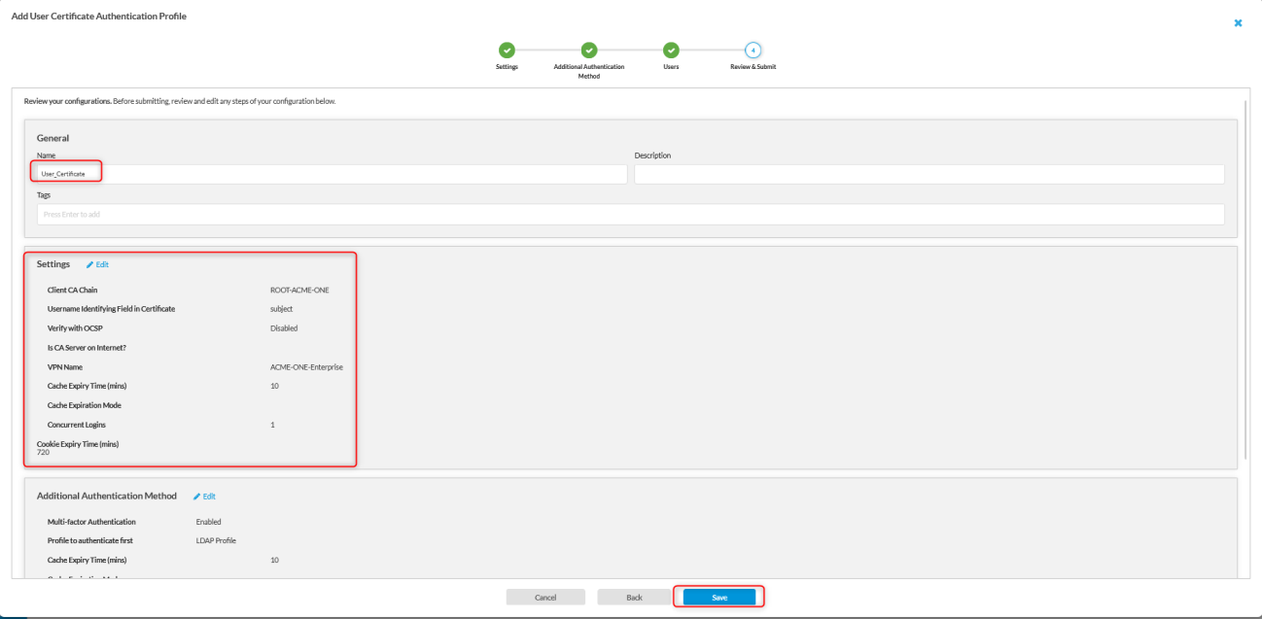The height and width of the screenshot is (619, 1262).
Task: Select the Review & Submit step number 4
Action: point(753,51)
